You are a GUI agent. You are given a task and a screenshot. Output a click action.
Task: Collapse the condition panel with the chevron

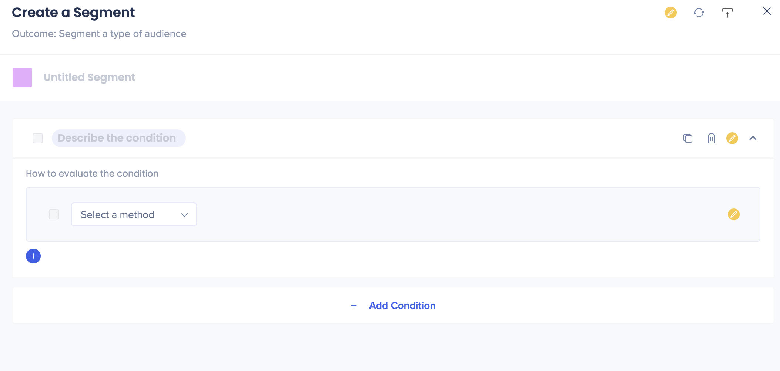click(x=753, y=138)
